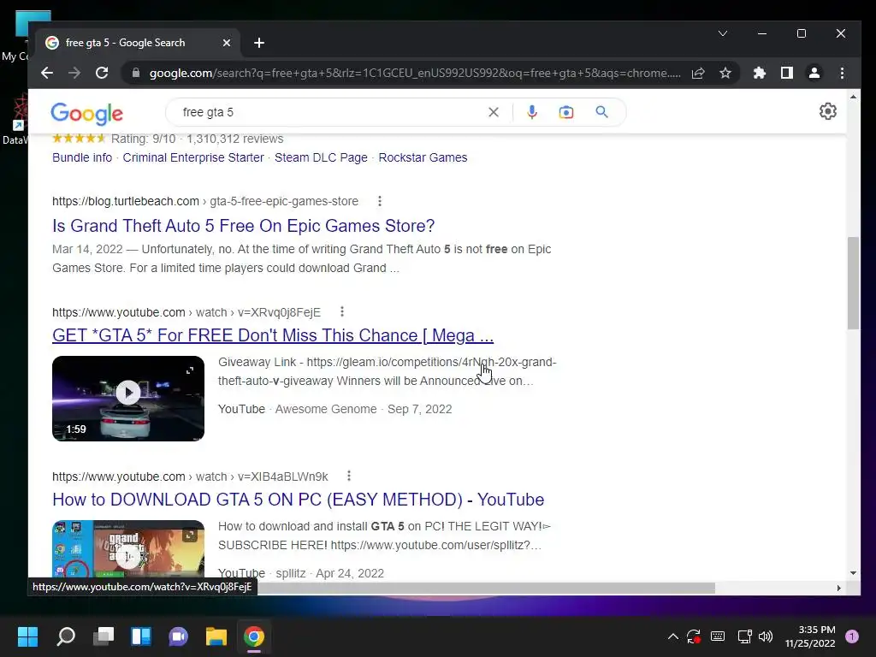
Task: Select the free gta 5 - Google Search tab
Action: pyautogui.click(x=139, y=43)
